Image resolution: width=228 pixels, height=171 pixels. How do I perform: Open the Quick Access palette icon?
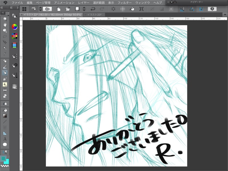coord(15,16)
